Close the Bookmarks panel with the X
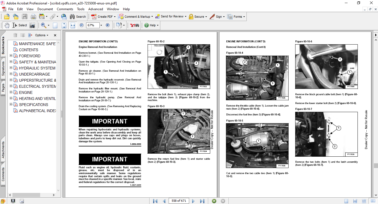The width and height of the screenshot is (378, 204). [55, 35]
